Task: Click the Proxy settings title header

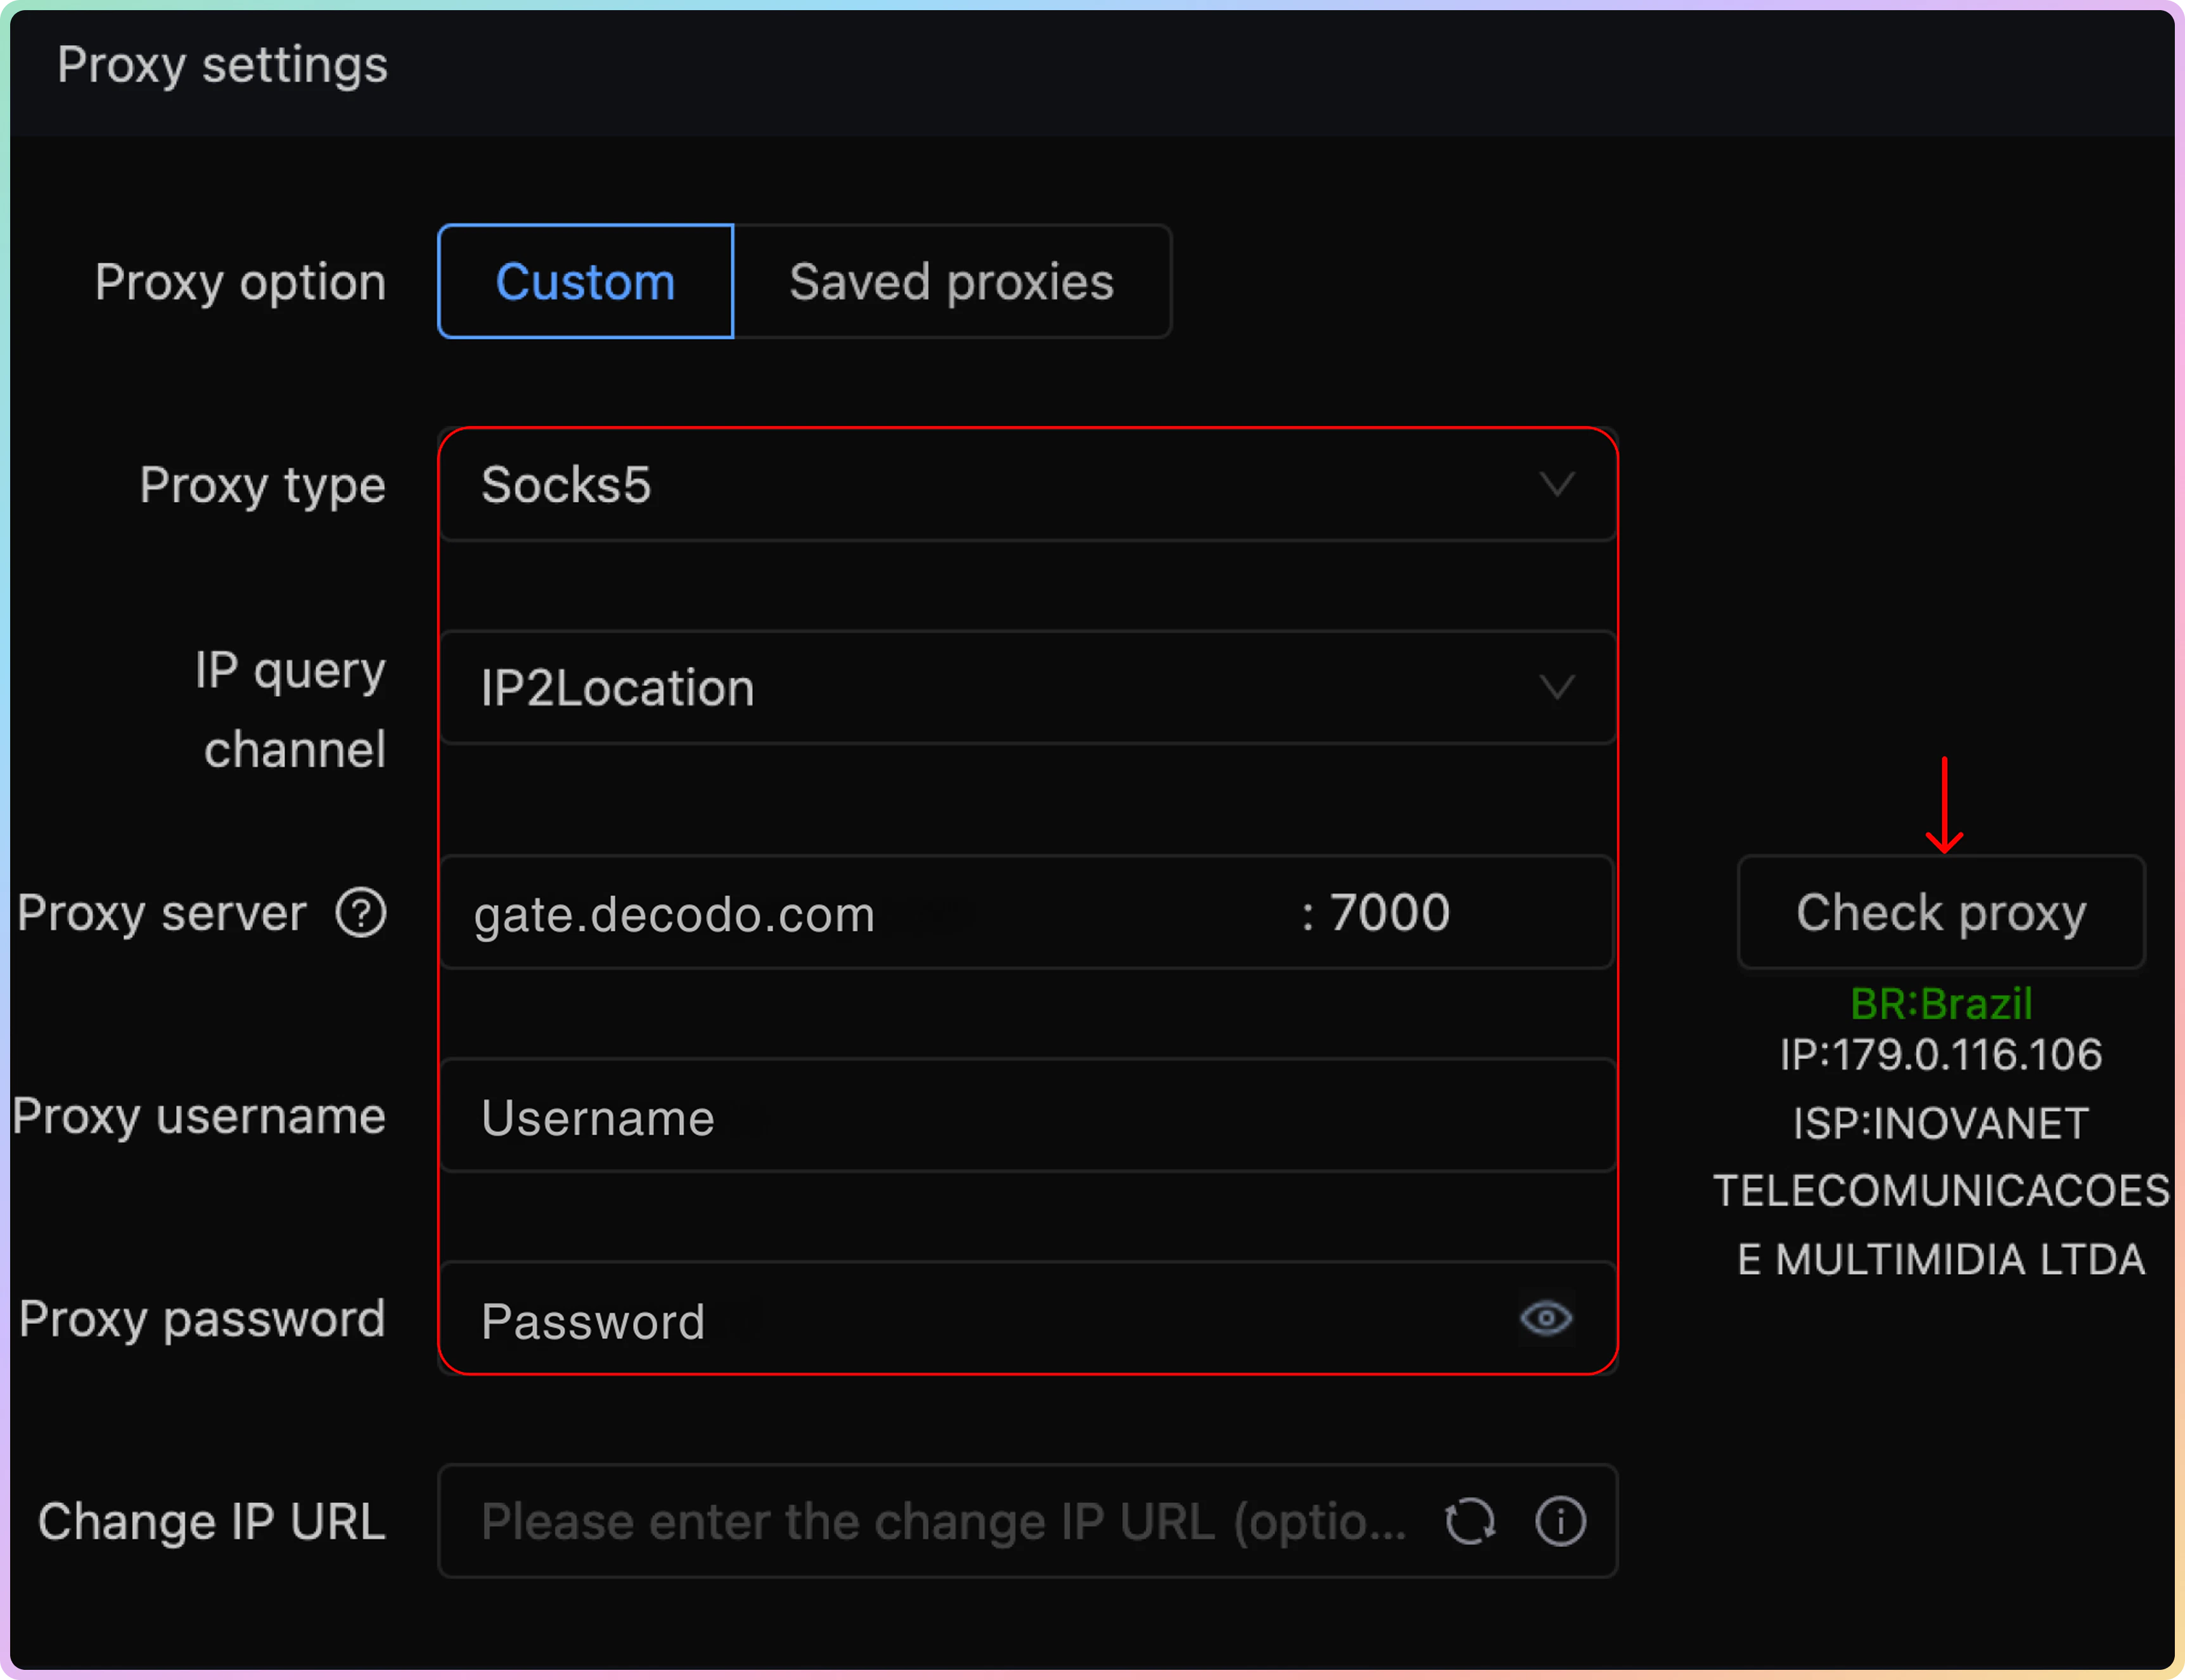Action: [222, 66]
